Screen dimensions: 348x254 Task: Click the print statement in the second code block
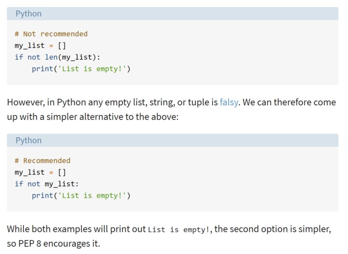(x=81, y=196)
